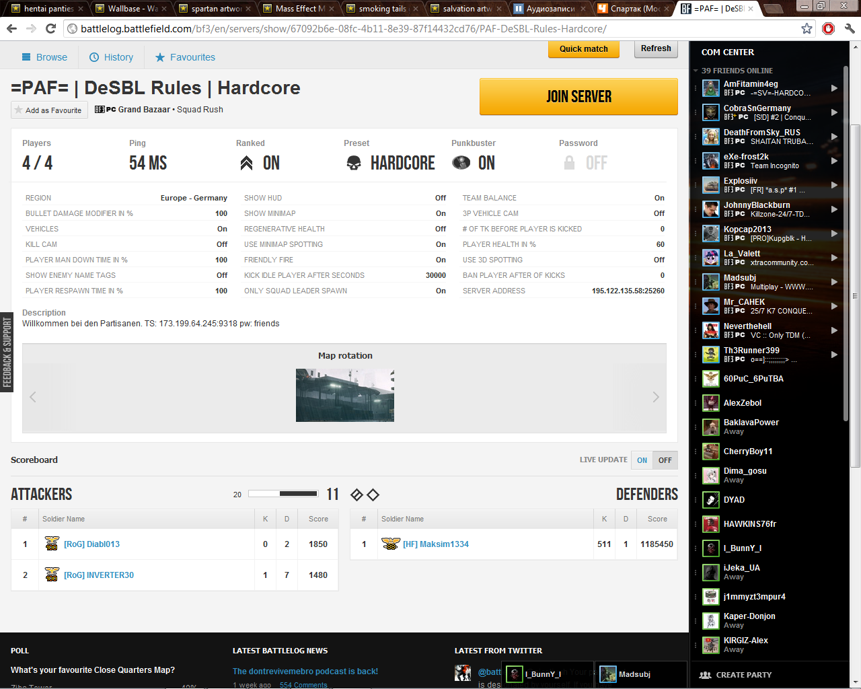Screen dimensions: 861x689
Task: Go back with browser back arrow
Action: (x=11, y=29)
